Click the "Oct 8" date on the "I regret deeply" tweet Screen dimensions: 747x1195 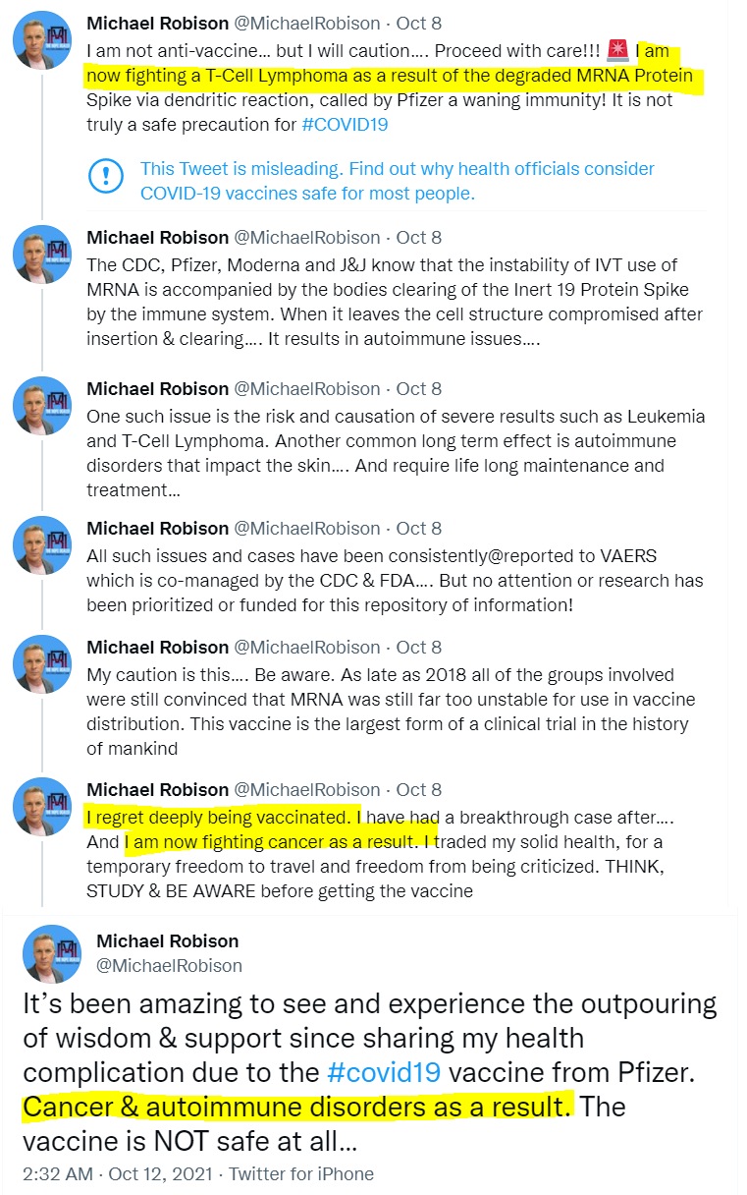(x=419, y=789)
